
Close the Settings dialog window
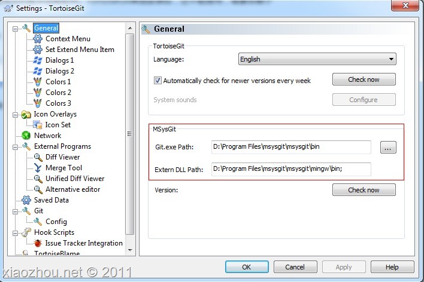[405, 5]
